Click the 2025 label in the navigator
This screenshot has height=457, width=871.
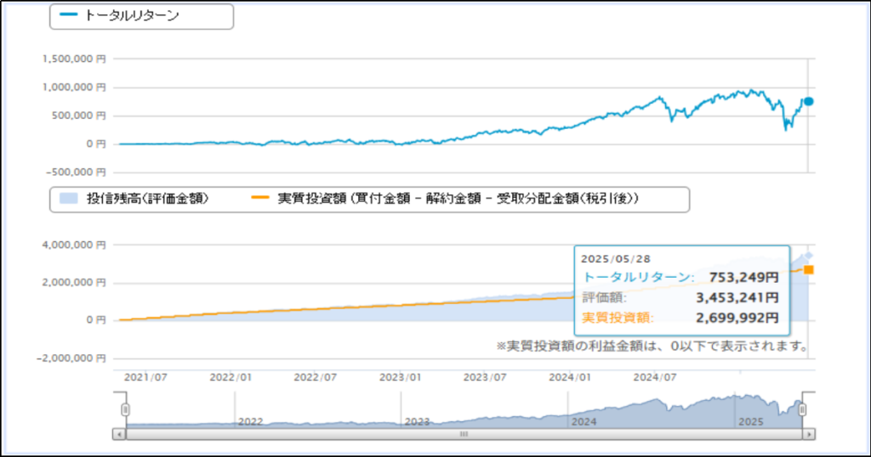click(750, 421)
